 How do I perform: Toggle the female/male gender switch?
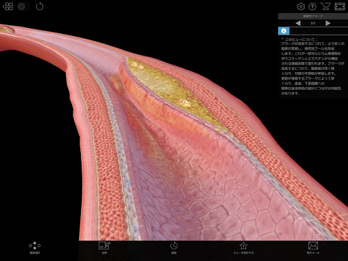[x=23, y=6]
